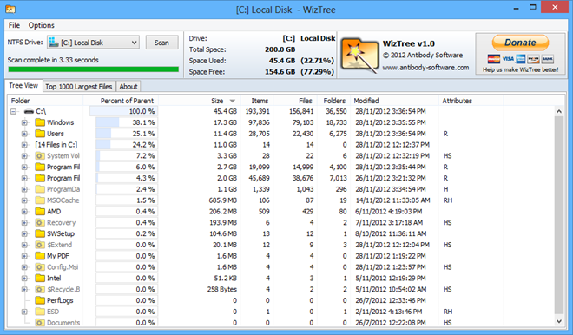Expand the MSOCache folder node
Screen dimensions: 573x335
pyautogui.click(x=24, y=200)
